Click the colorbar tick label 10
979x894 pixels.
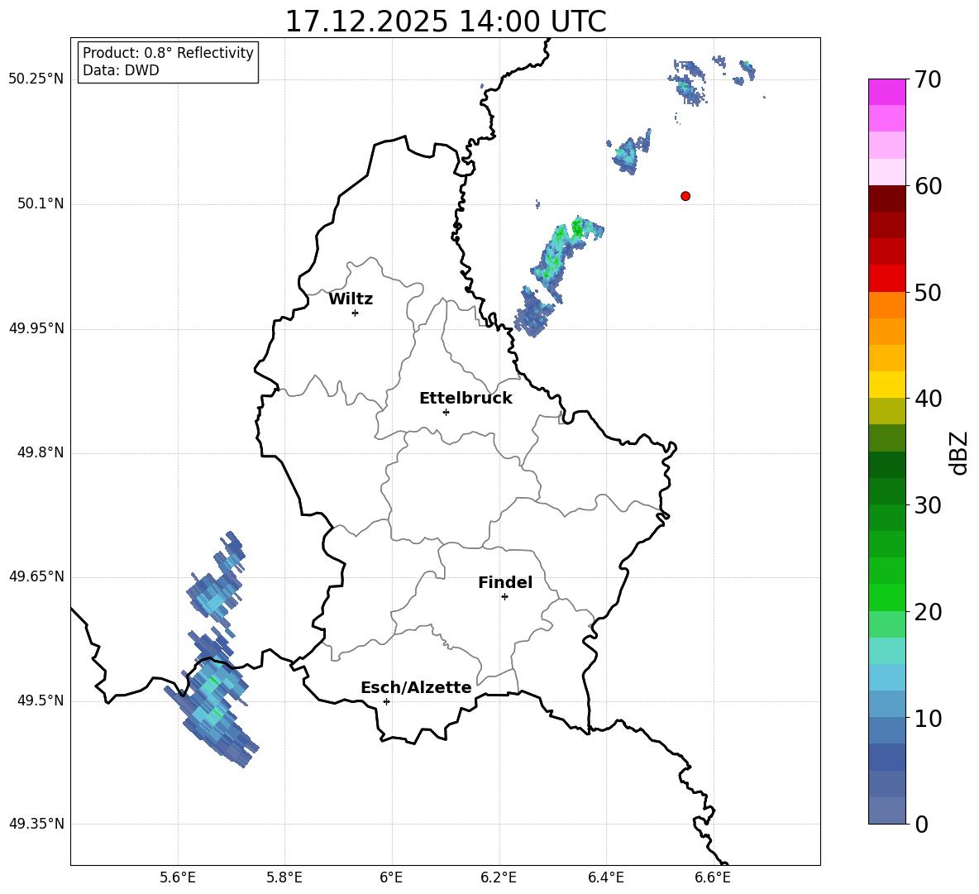click(x=928, y=719)
